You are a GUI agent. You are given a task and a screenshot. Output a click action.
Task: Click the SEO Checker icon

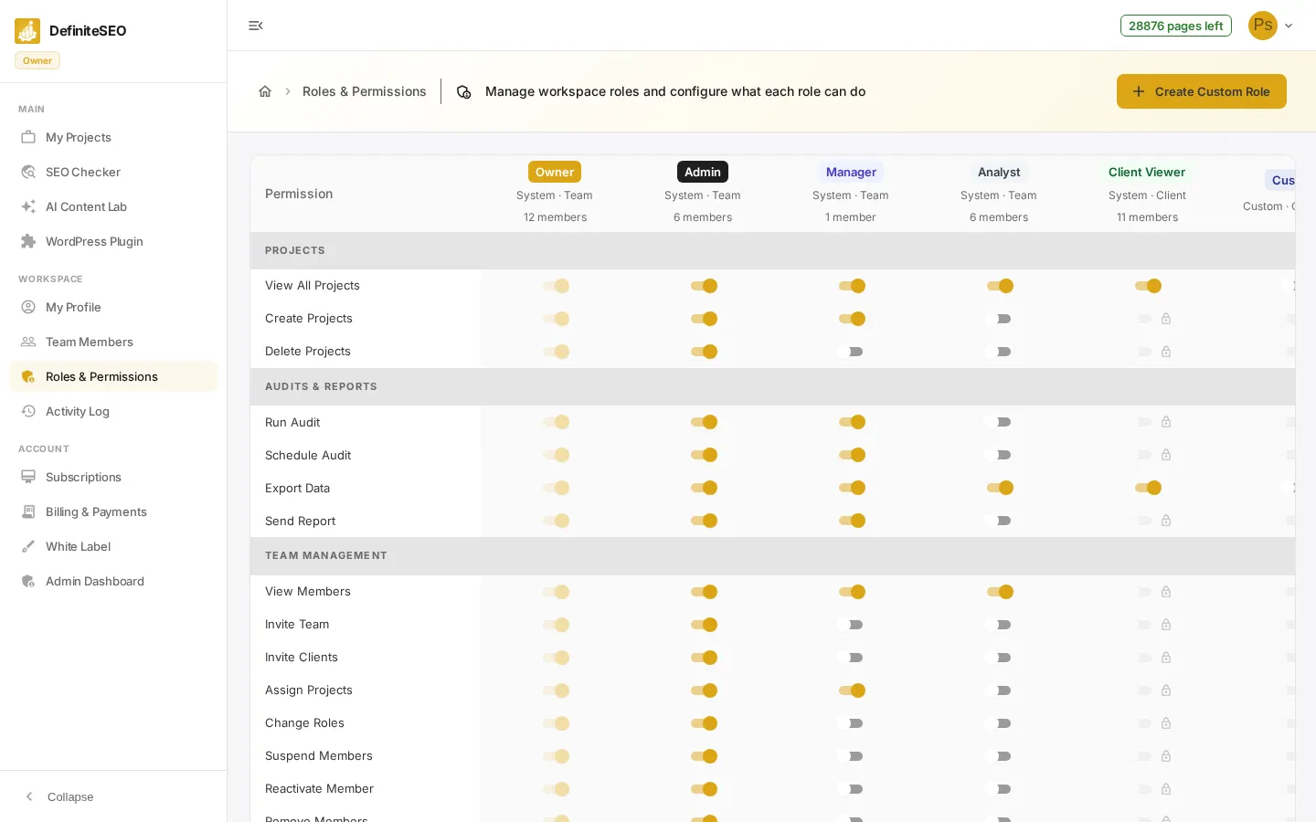28,172
